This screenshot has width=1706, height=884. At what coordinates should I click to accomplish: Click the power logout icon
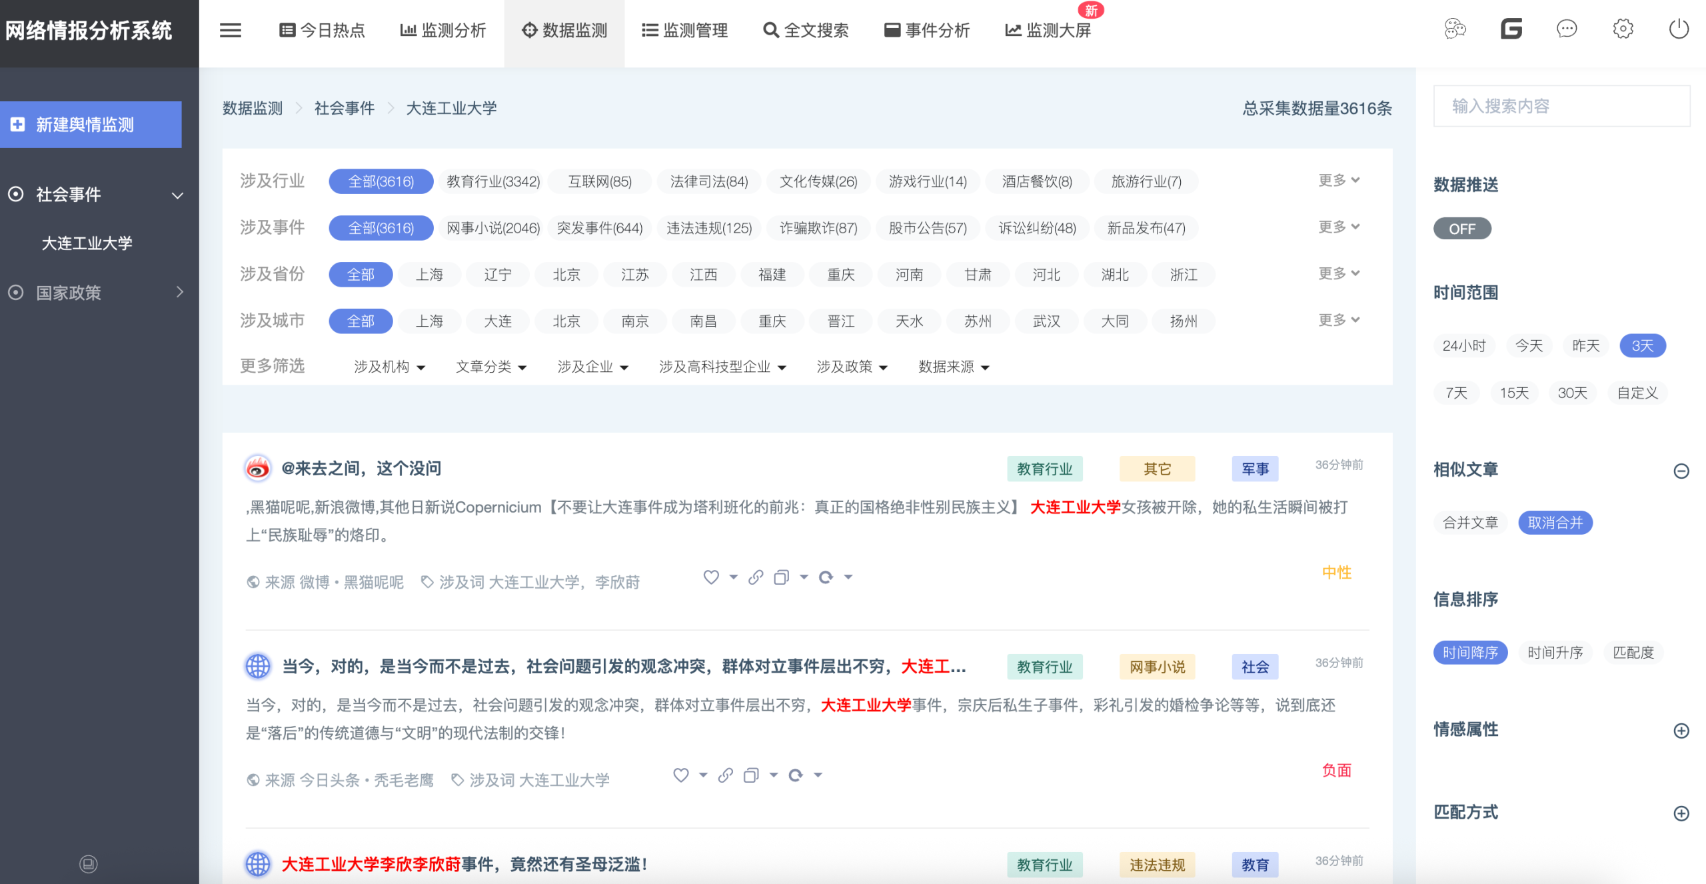tap(1678, 29)
